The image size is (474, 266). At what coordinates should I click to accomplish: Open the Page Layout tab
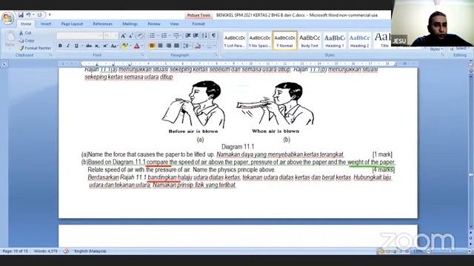coord(72,24)
